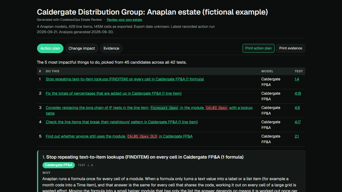Open the Find out whether anyone still uses module link
The width and height of the screenshot is (342, 192).
pyautogui.click(x=119, y=136)
